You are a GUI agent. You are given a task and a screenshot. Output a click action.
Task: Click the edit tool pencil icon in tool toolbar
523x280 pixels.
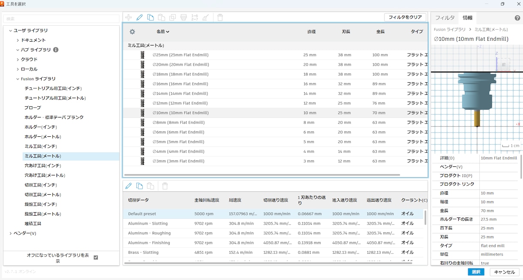139,18
